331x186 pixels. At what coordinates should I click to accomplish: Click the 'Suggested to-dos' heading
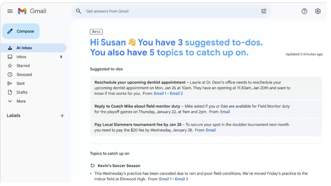tap(106, 69)
